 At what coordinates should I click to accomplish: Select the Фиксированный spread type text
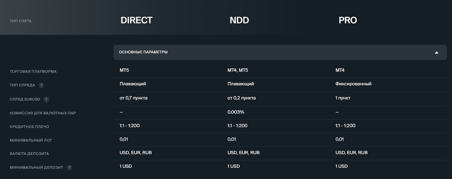(353, 84)
